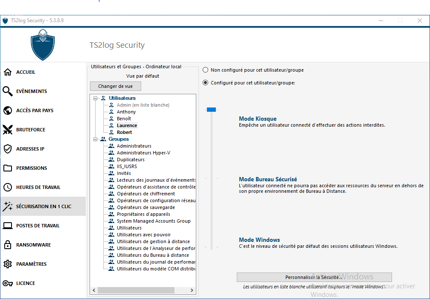Go to the Paramètres section
The image size is (430, 299).
coord(43,264)
